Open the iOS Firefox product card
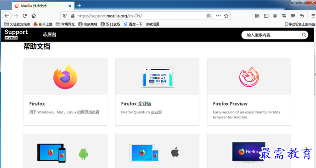 157,151
